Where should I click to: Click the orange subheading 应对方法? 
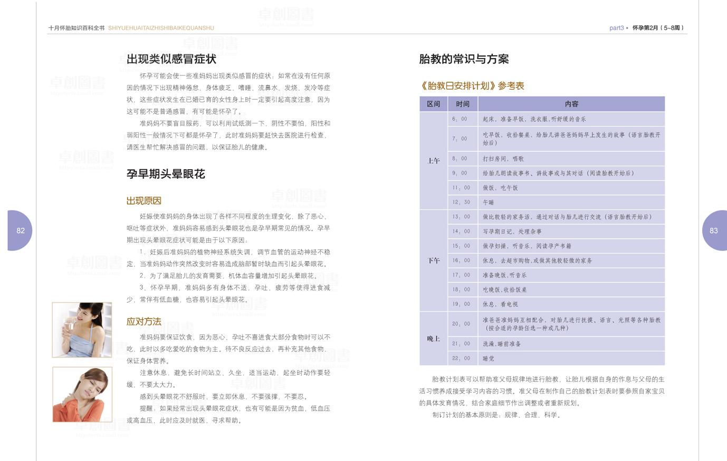click(144, 322)
